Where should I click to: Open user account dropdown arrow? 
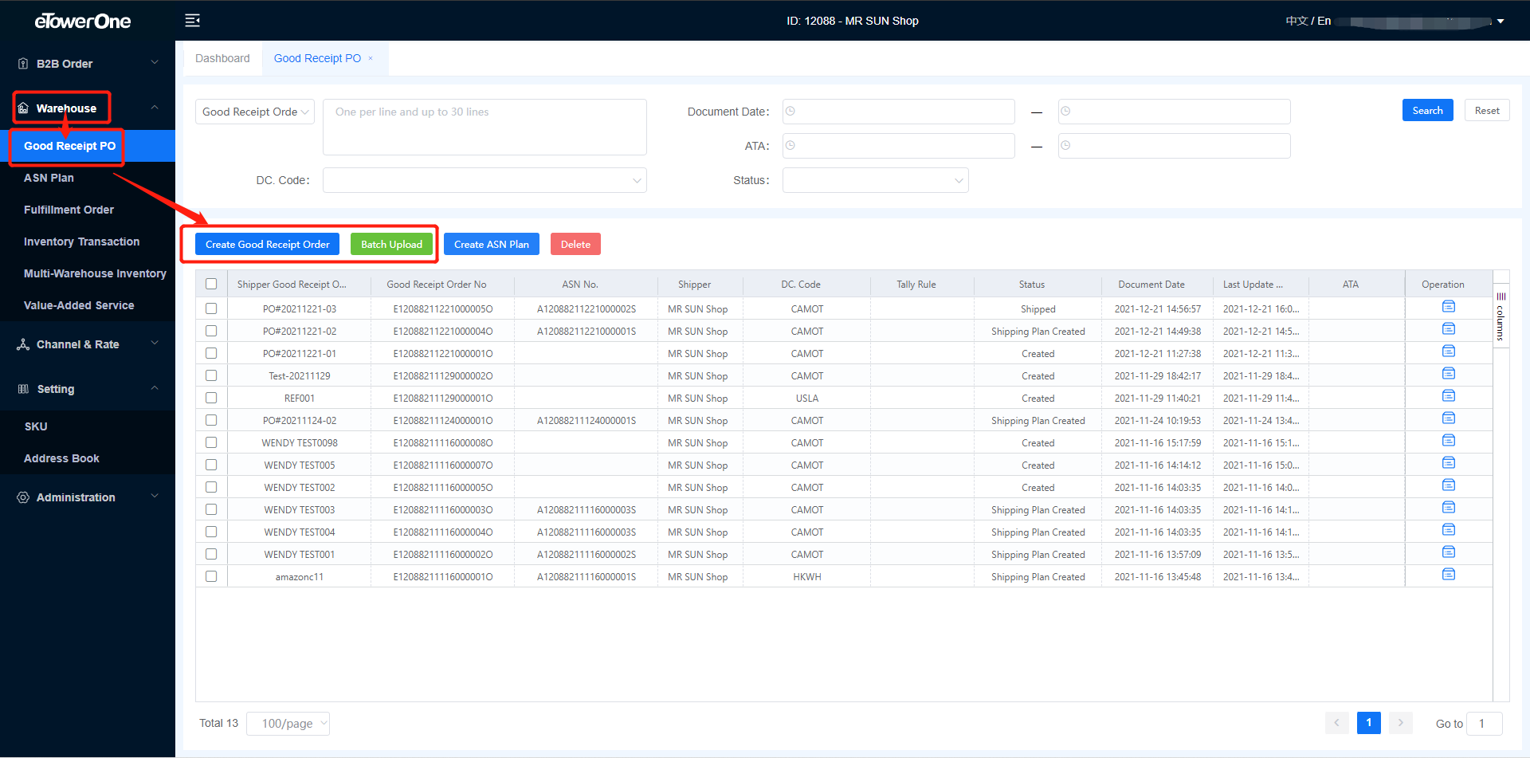pyautogui.click(x=1501, y=22)
